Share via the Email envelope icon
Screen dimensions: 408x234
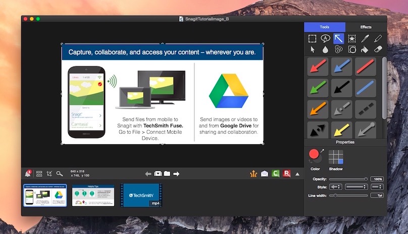265,173
